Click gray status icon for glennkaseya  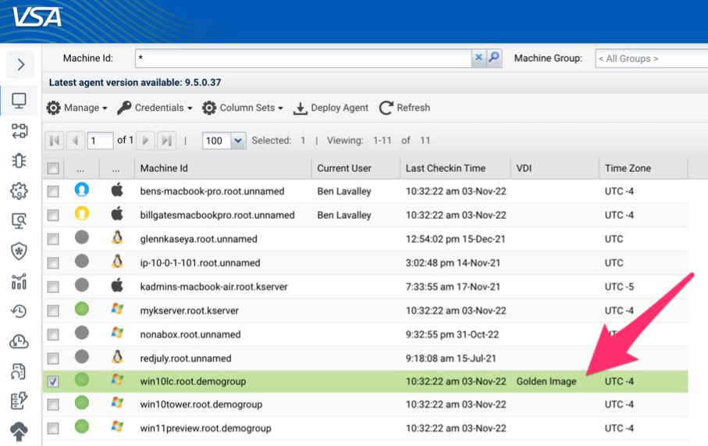[82, 237]
